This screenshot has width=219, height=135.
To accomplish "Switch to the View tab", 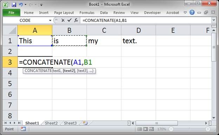I will 134,13.
